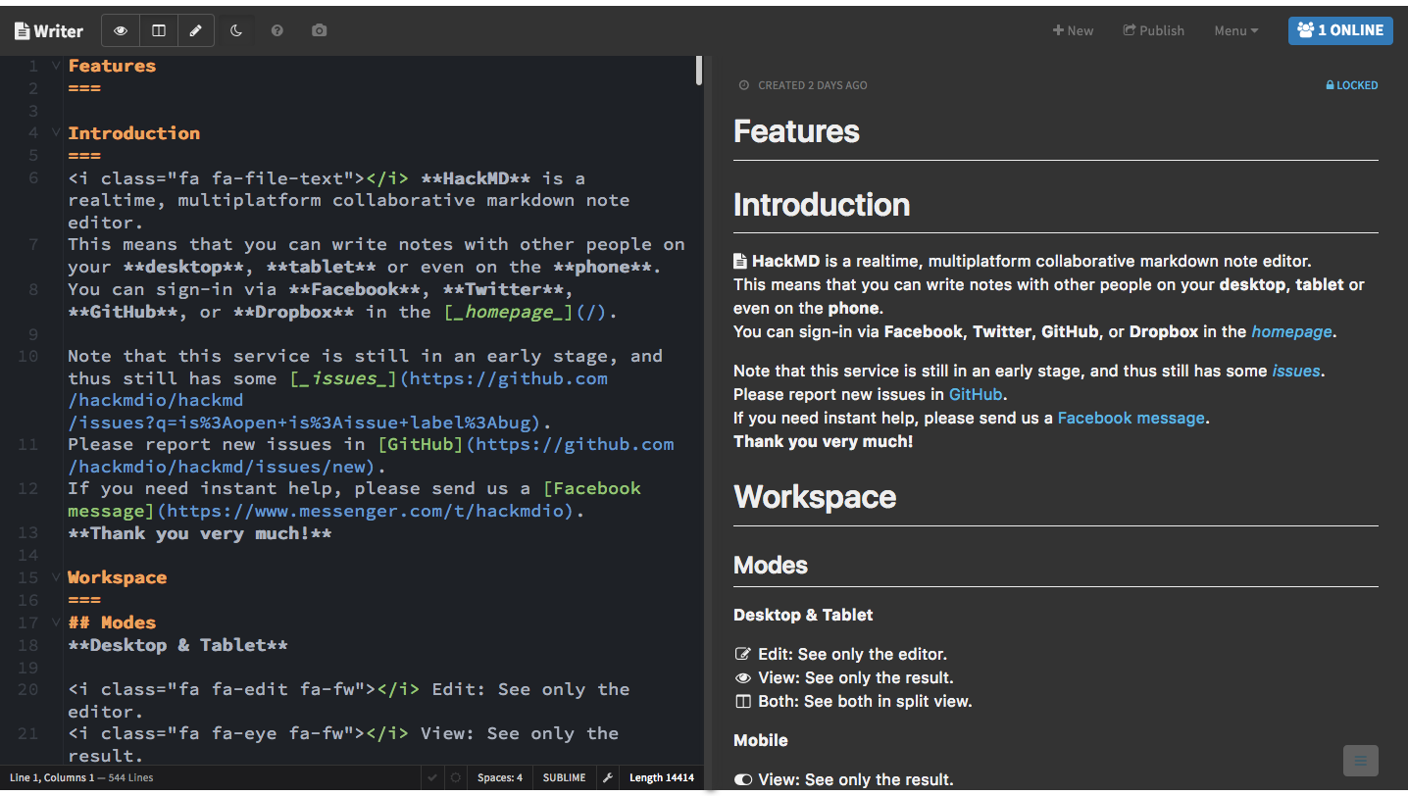The height and width of the screenshot is (796, 1408).
Task: Open the Menu dropdown
Action: tap(1236, 30)
